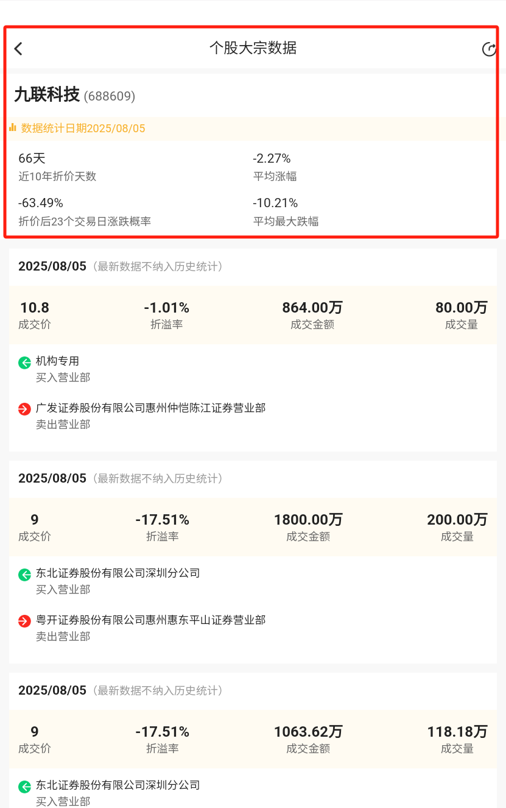Select 广发证券惠州仲恺陈江证券营业部 seller entry

150,408
